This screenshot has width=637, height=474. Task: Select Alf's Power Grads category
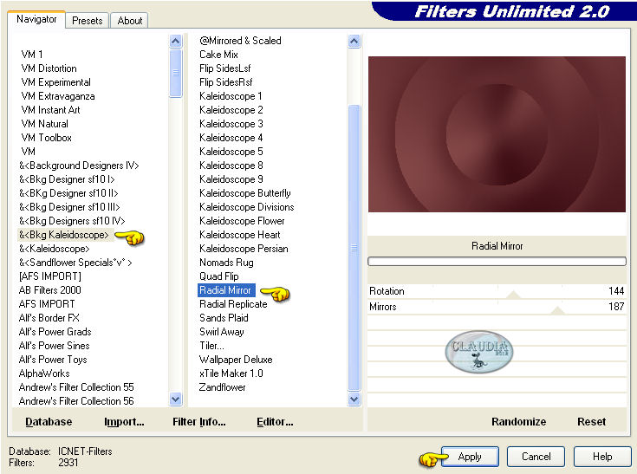coord(55,331)
